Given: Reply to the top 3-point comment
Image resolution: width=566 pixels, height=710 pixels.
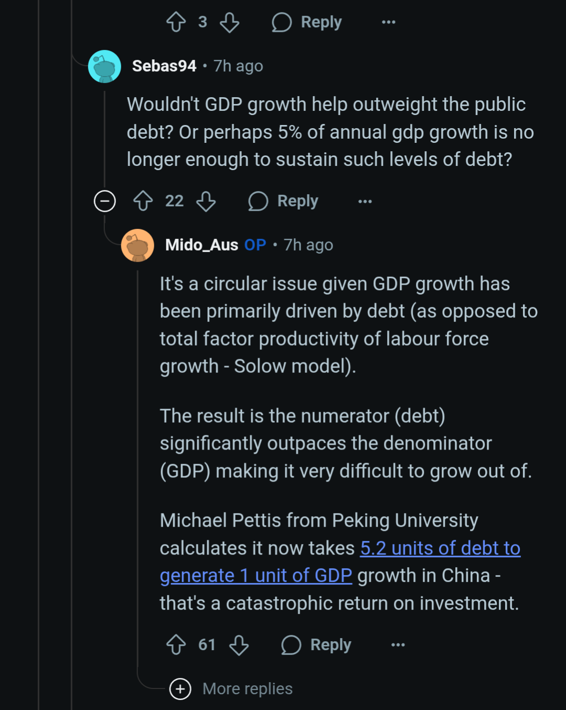Looking at the screenshot, I should (307, 22).
